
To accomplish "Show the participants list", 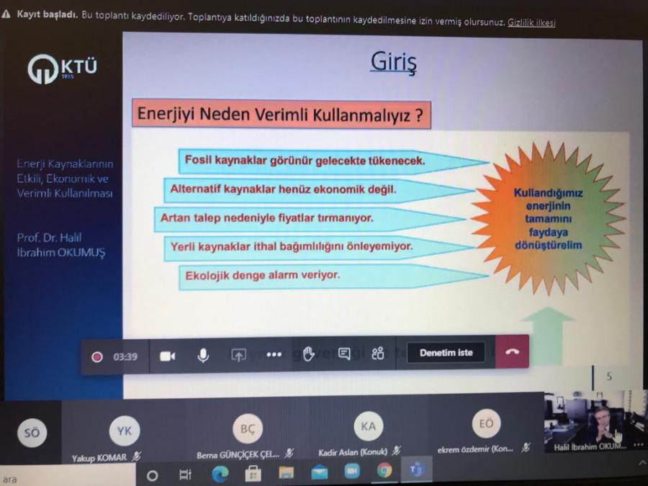I will (378, 354).
